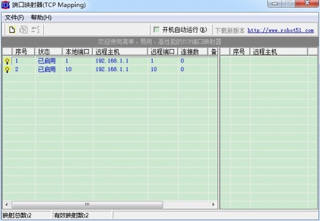Screen dimensions: 320x221
Task: Click the copy mapping toolbar icon
Action: [x=23, y=30]
